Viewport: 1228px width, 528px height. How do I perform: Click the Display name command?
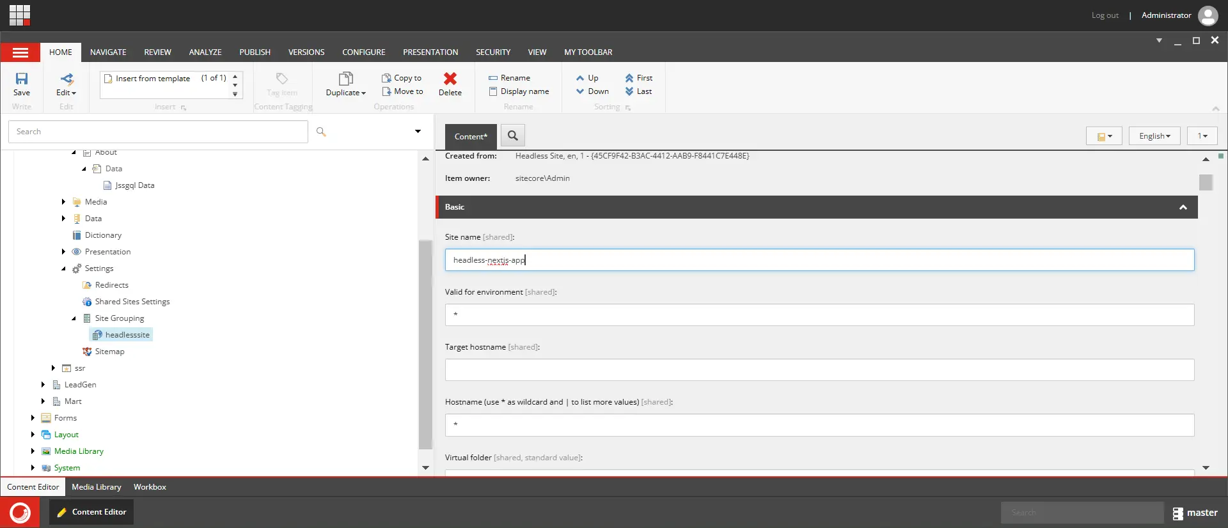pyautogui.click(x=519, y=91)
